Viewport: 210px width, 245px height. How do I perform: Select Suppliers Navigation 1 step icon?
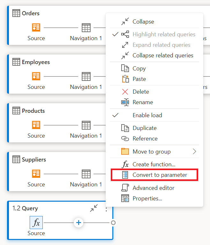pos(86,174)
